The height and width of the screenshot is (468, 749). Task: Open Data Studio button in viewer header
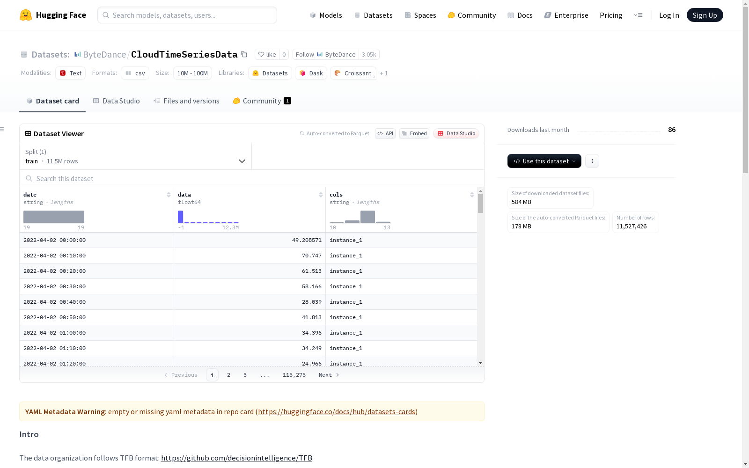pos(456,133)
